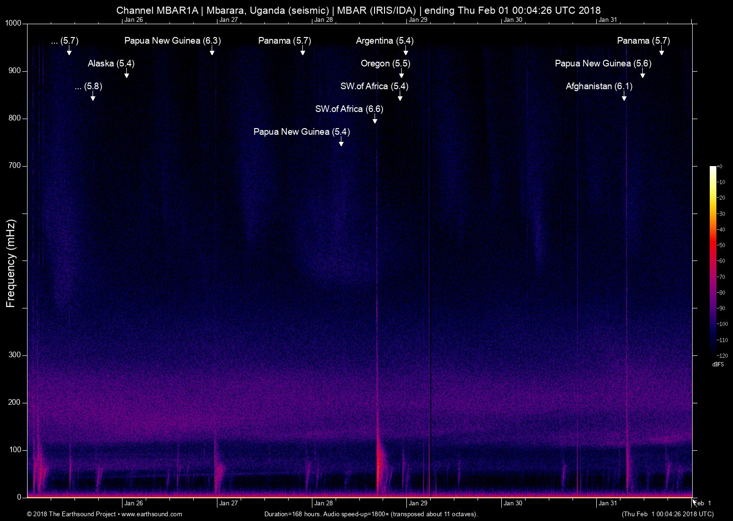The width and height of the screenshot is (733, 521).
Task: Click the arrow under Alaska (5.4)
Action: pyautogui.click(x=126, y=74)
